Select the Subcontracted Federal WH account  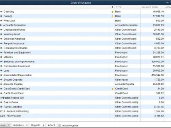coord(12,98)
